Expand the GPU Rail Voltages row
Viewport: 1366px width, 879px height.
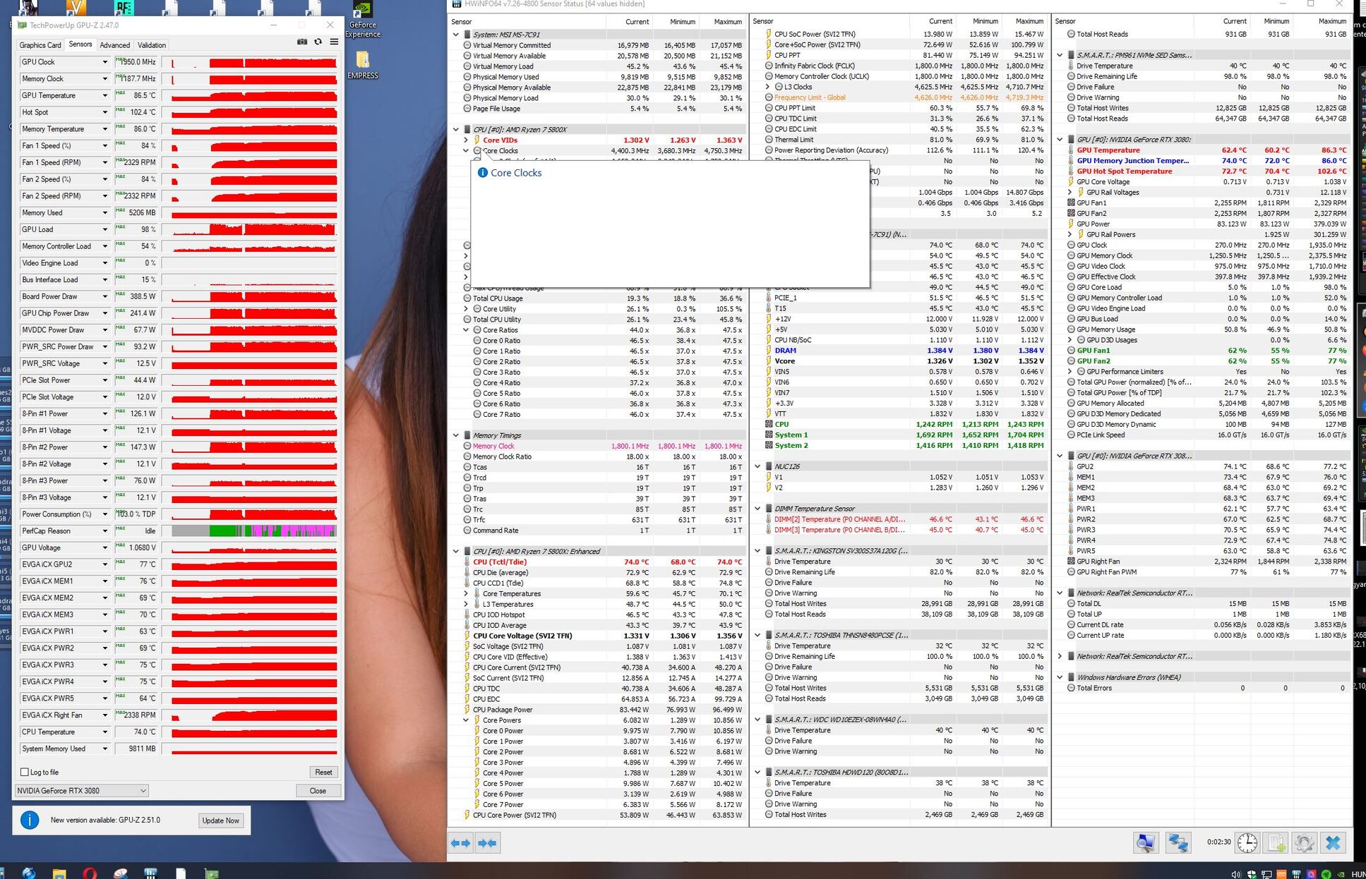1070,192
